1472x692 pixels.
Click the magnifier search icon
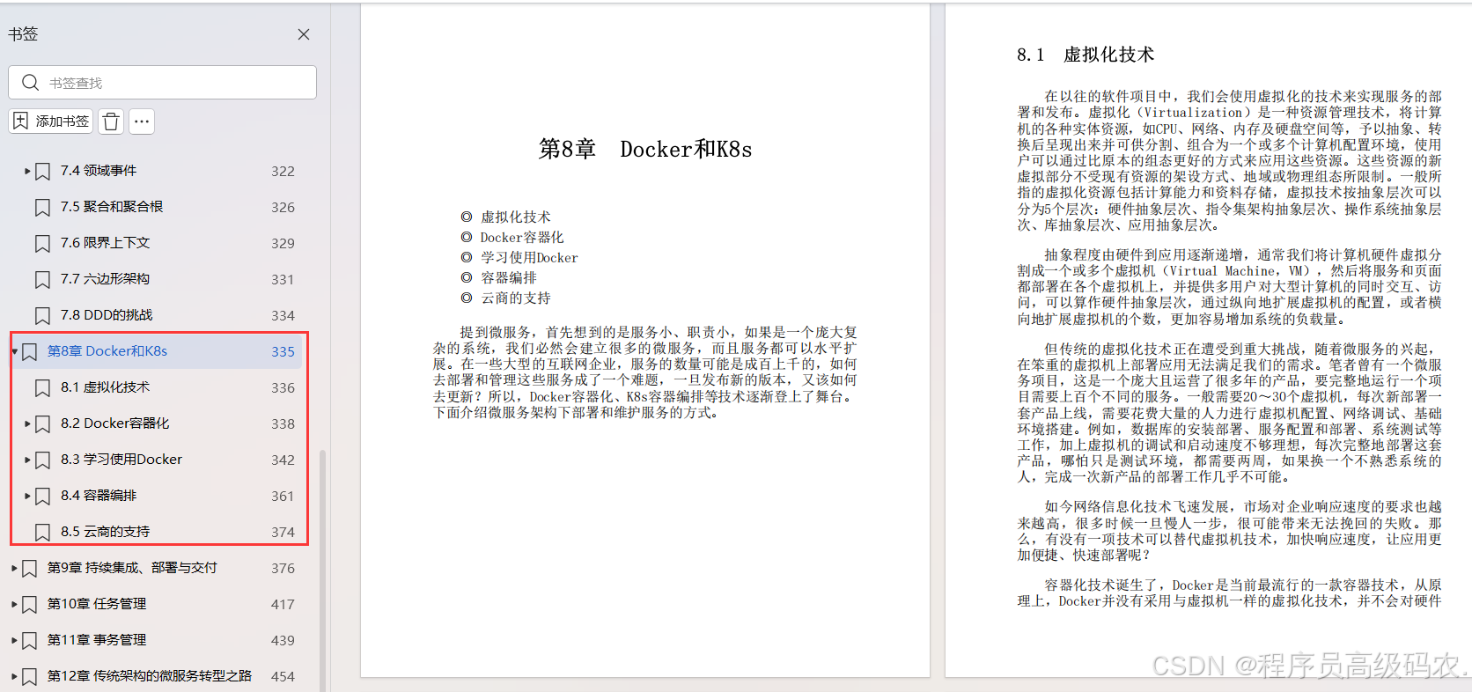31,83
